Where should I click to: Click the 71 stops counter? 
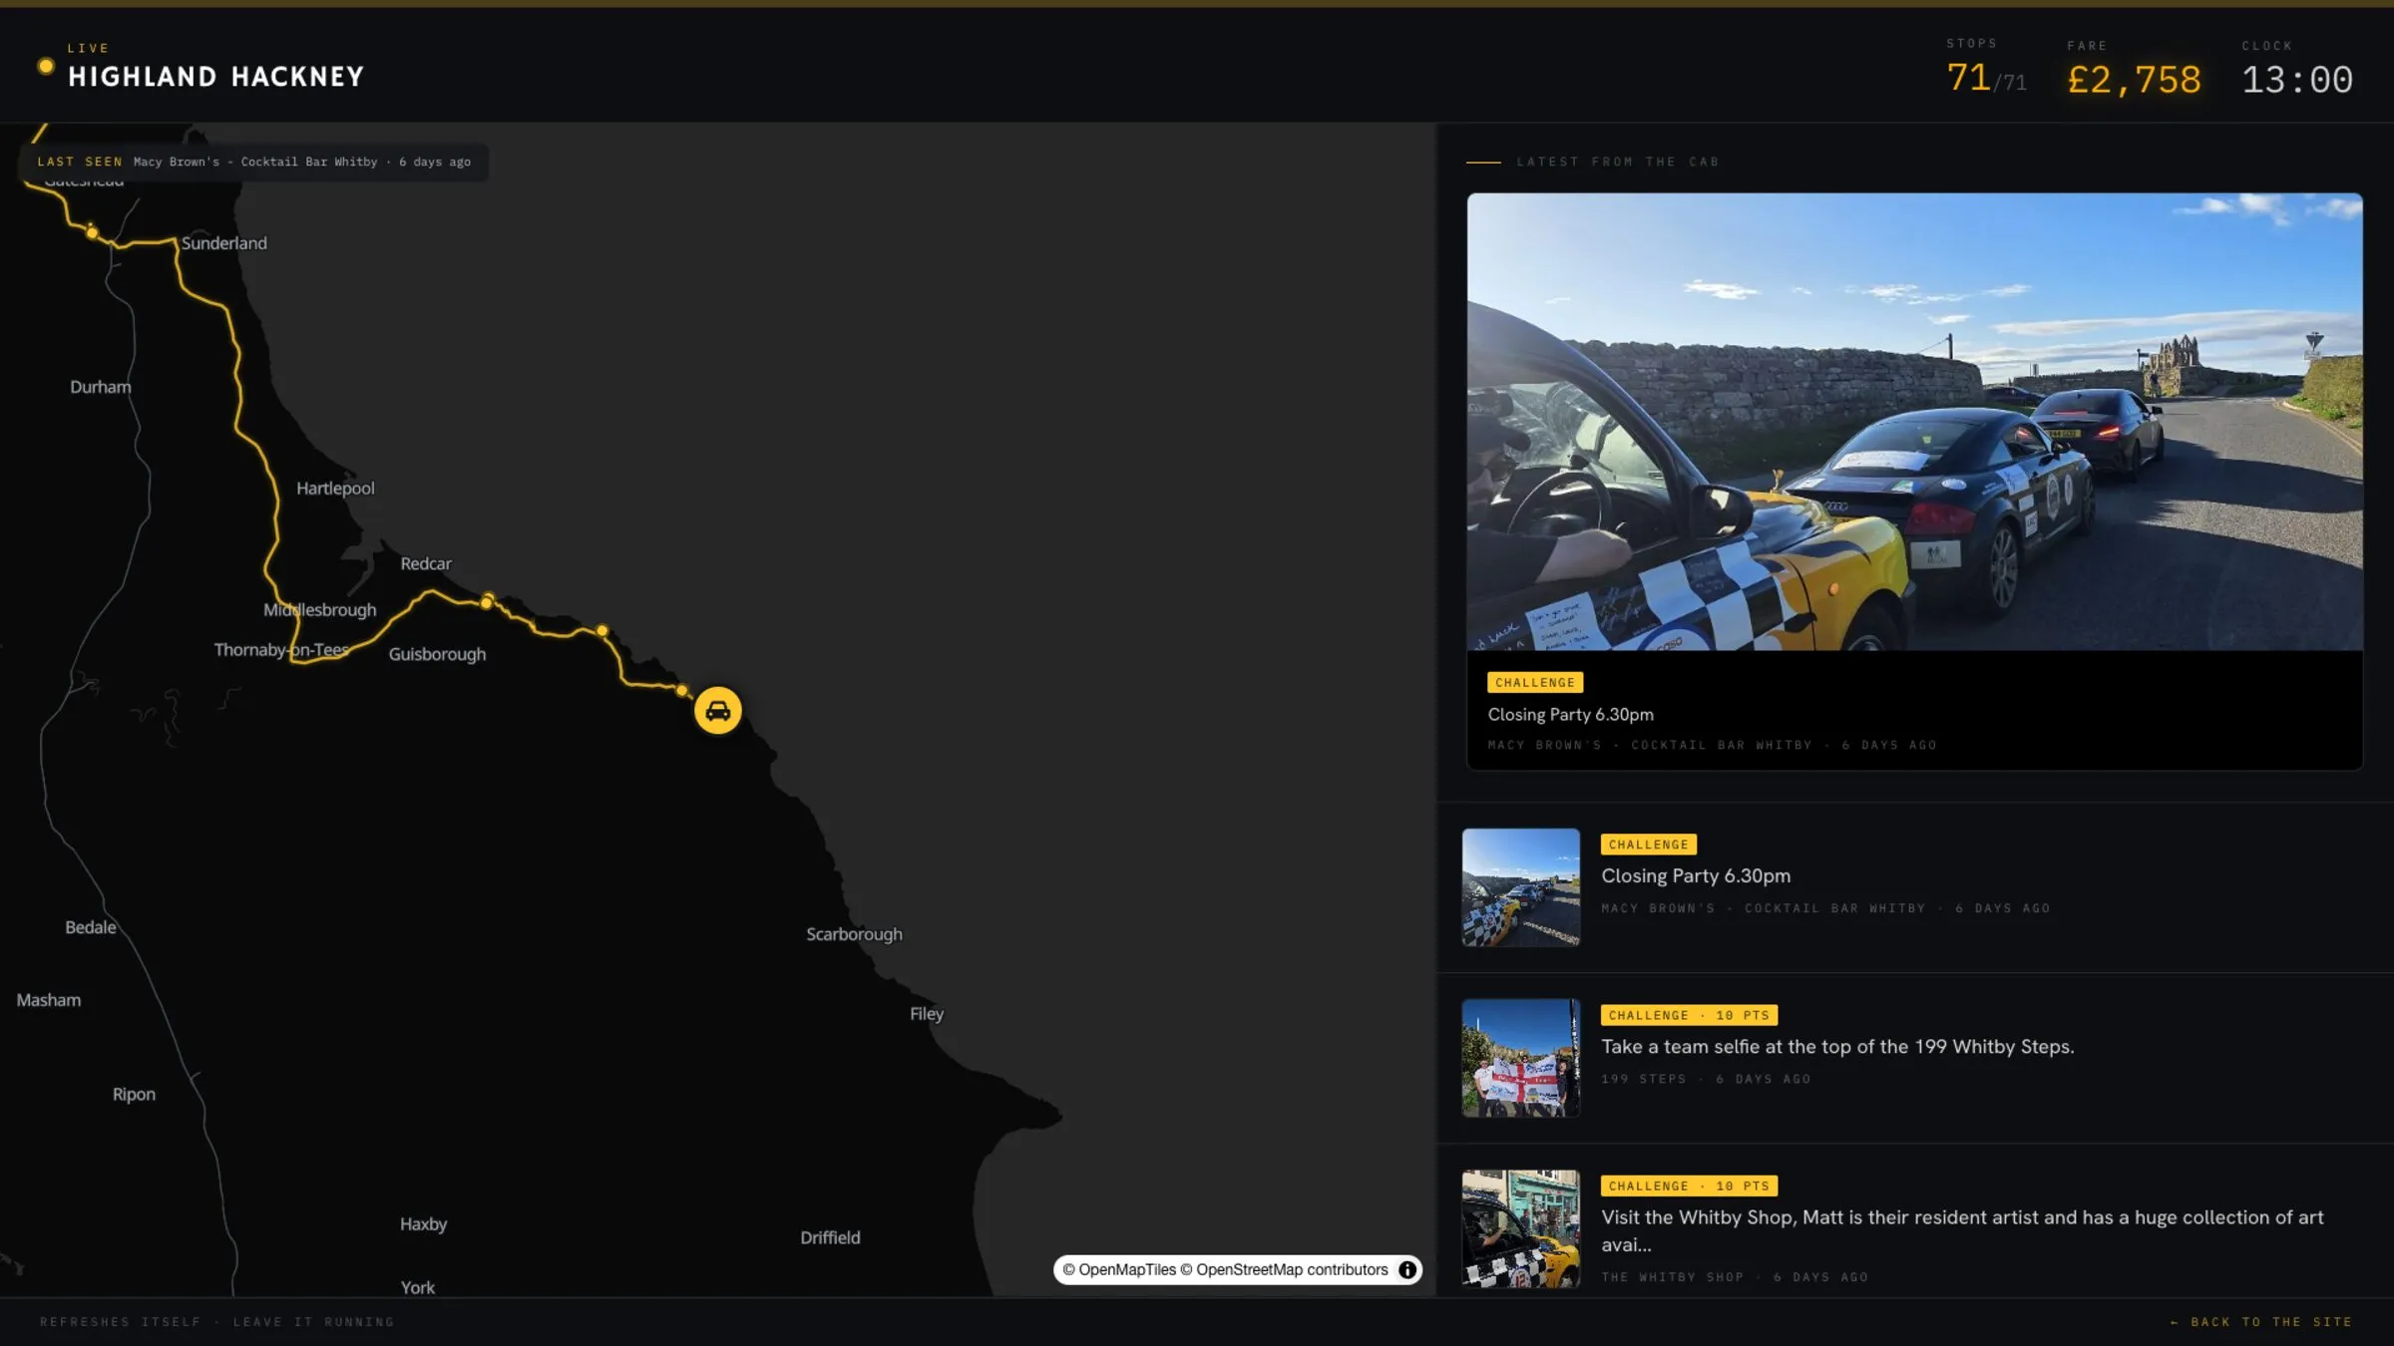[1985, 78]
